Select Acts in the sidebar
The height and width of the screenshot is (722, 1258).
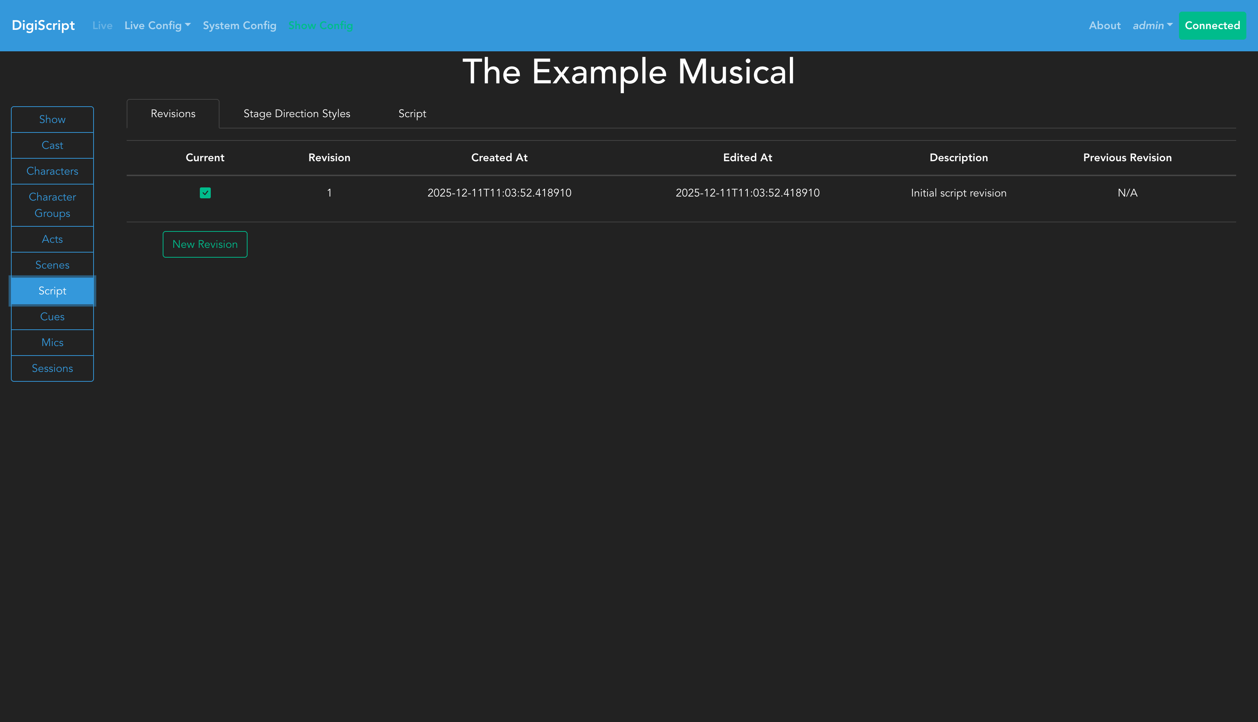pos(52,239)
